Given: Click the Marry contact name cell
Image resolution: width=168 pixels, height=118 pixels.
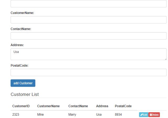Looking at the screenshot, I should point(72,115).
